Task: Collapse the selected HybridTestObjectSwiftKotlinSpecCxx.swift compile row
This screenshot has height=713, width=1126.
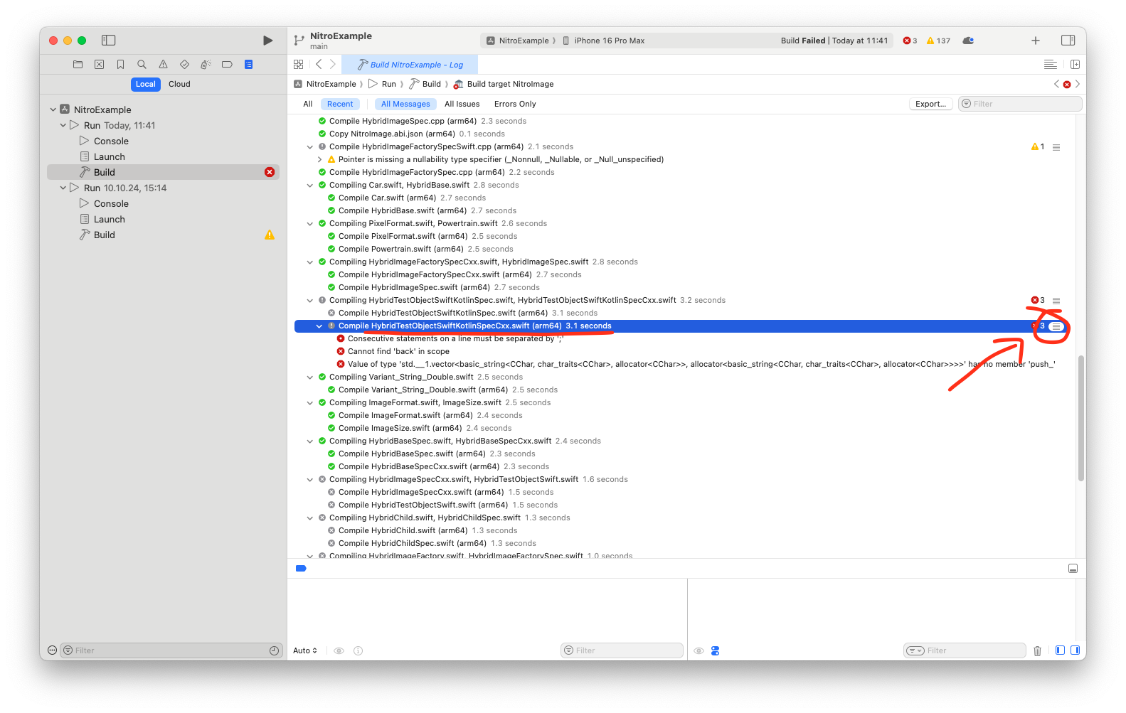Action: pos(319,326)
